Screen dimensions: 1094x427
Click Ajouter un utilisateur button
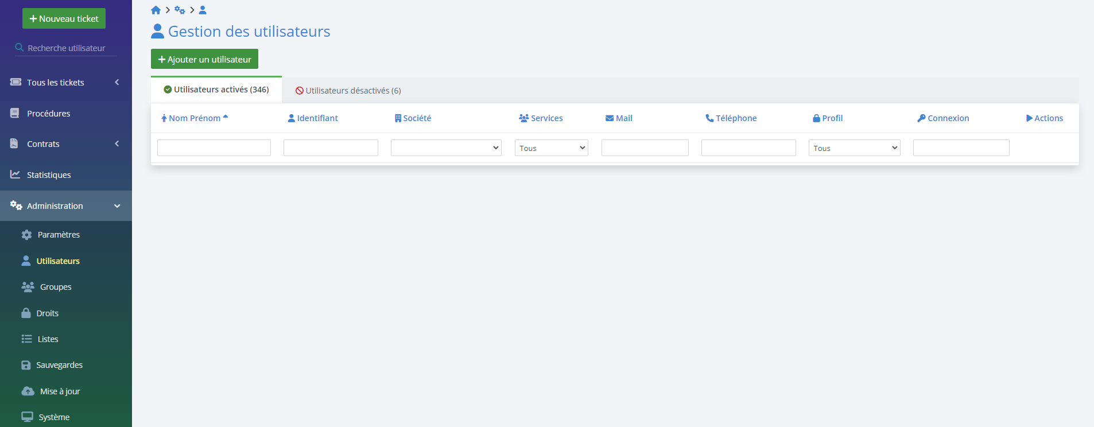coord(204,59)
